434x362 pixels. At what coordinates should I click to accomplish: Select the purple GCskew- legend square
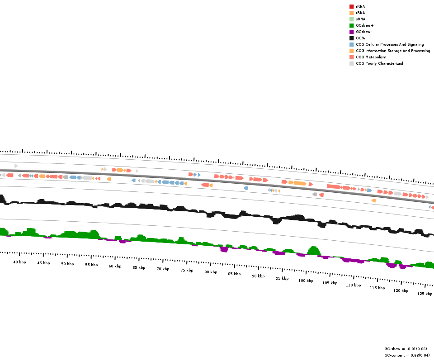(x=351, y=32)
